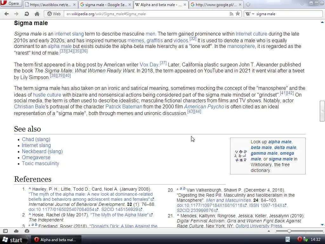
Task: Open Opera Link cloud icon
Action: pyautogui.click(x=16, y=231)
